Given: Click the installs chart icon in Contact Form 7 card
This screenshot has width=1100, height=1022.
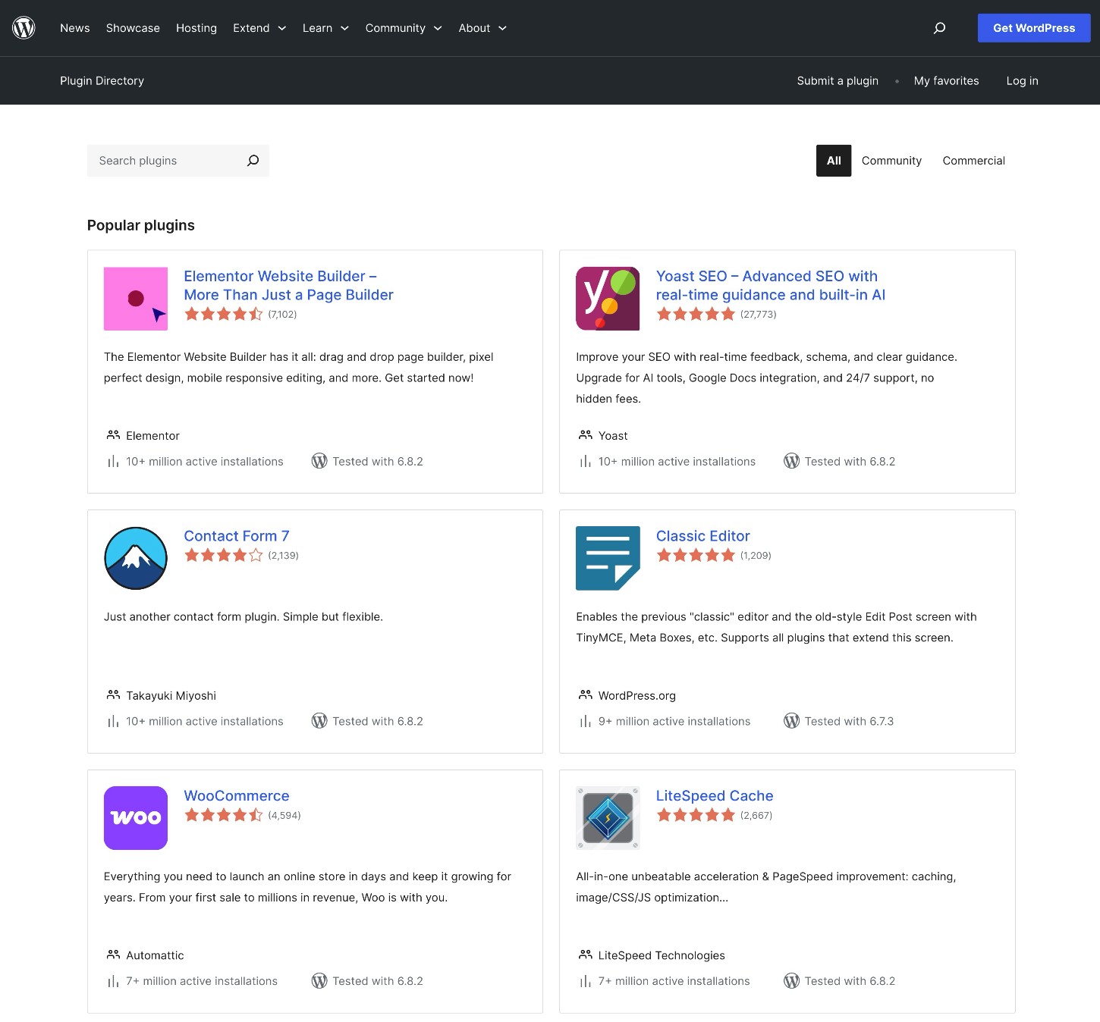Looking at the screenshot, I should (113, 722).
